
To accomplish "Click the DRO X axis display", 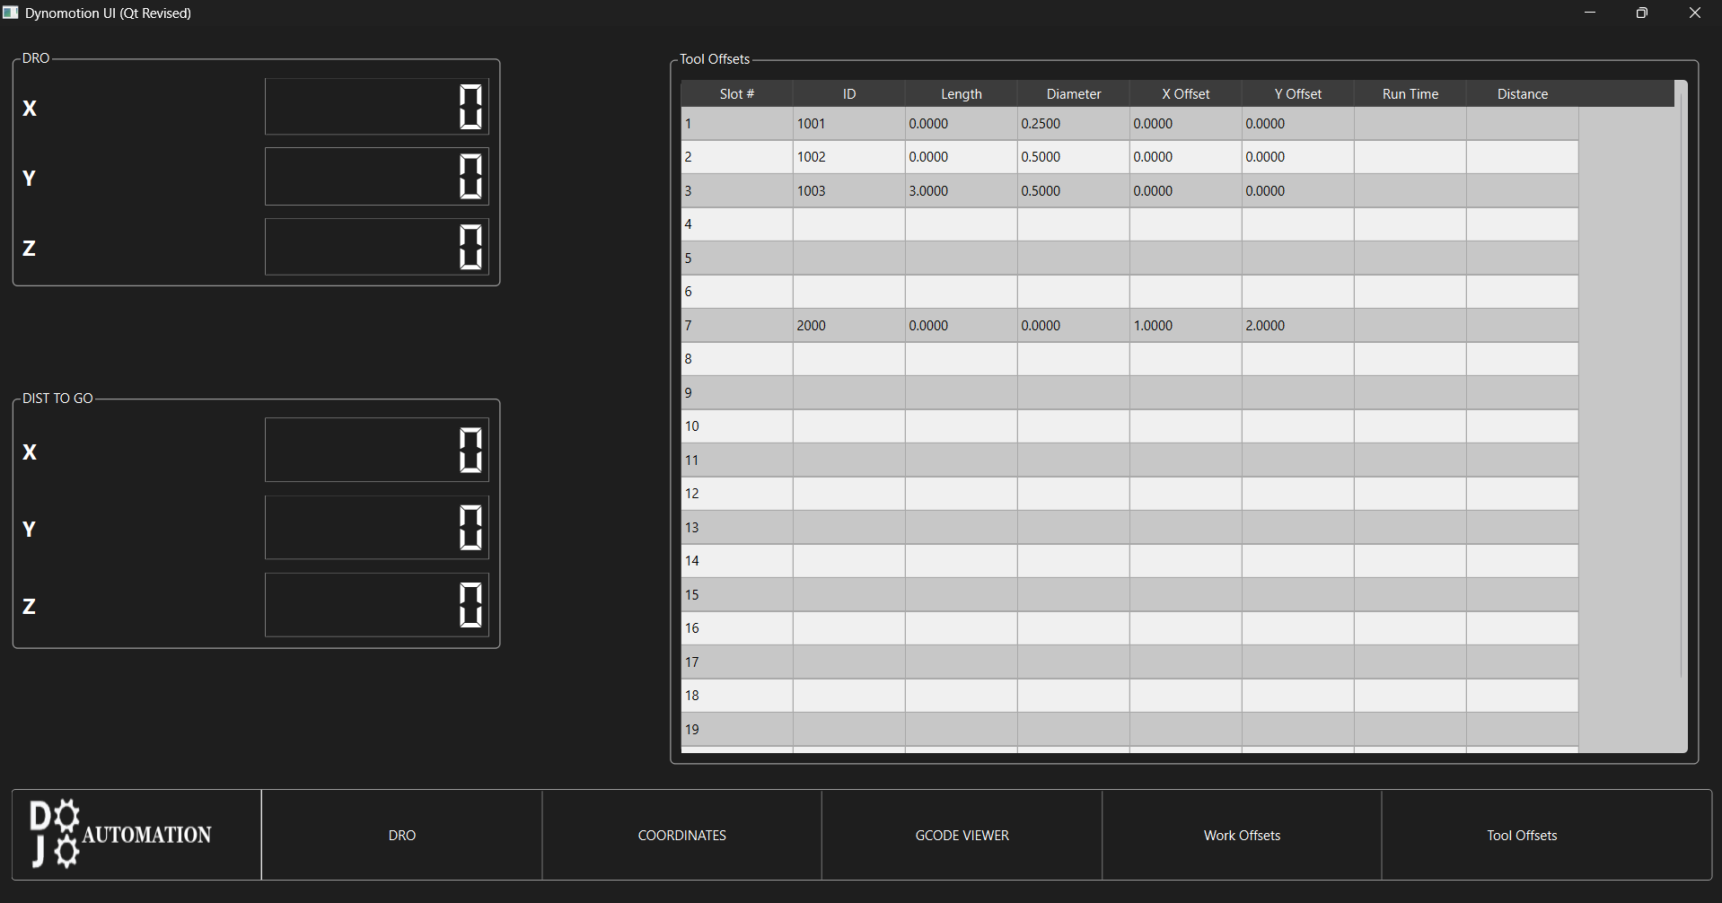I will pyautogui.click(x=377, y=107).
